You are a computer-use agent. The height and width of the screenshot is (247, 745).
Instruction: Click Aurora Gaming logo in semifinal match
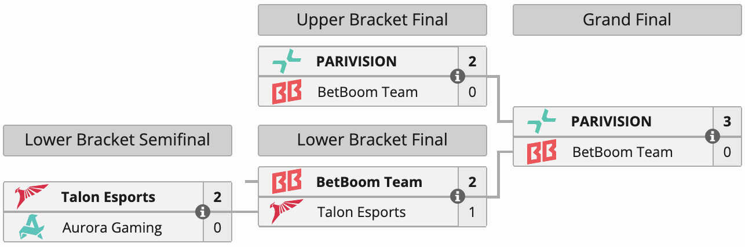[32, 227]
